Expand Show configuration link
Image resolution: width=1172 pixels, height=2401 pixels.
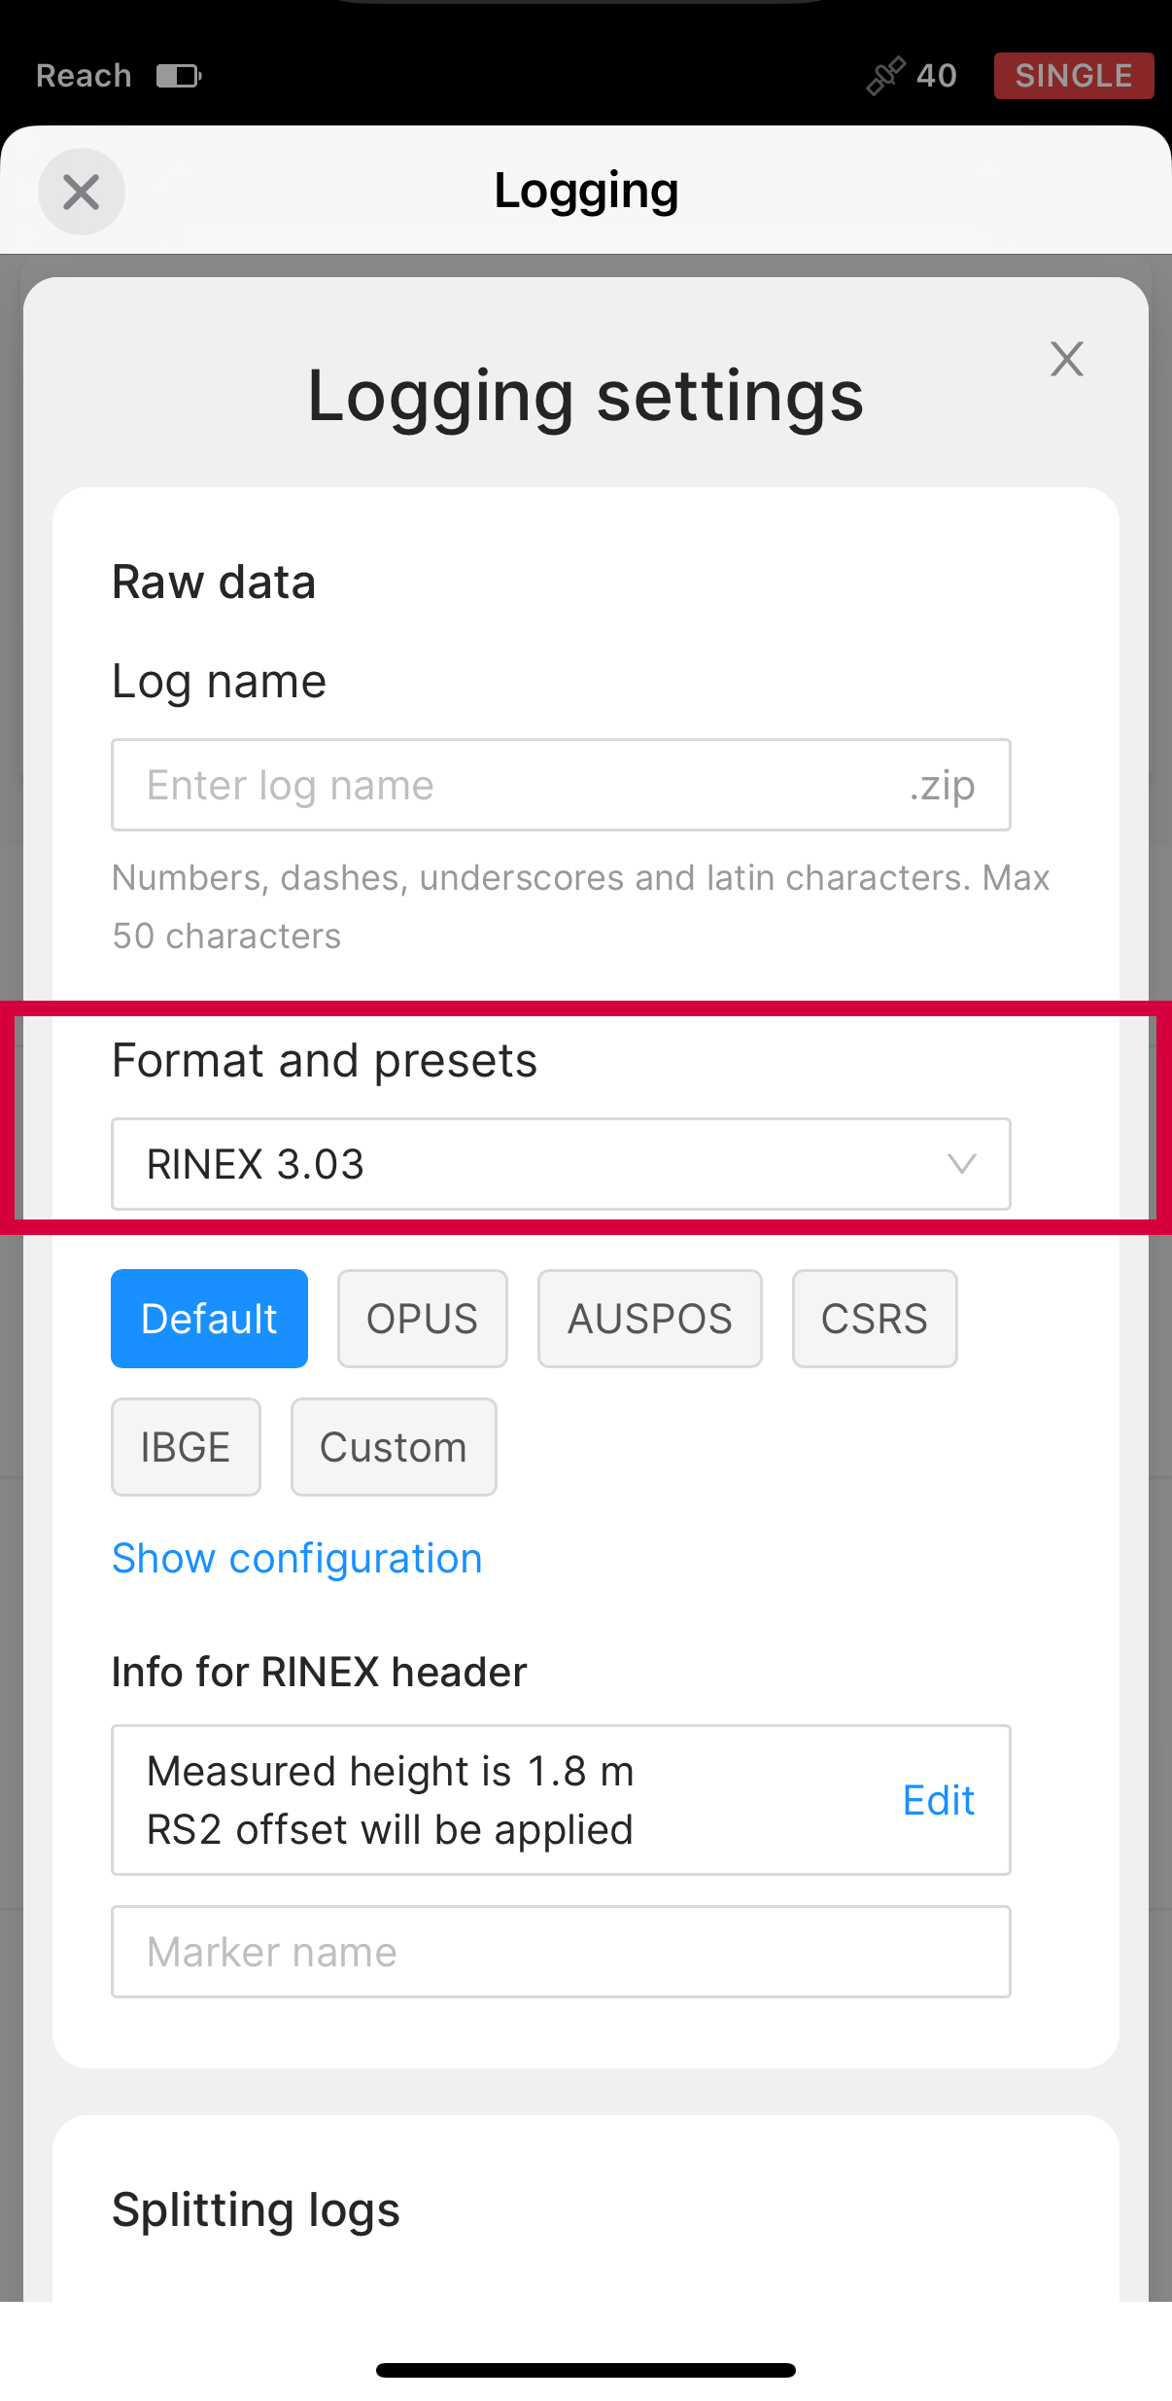point(297,1558)
